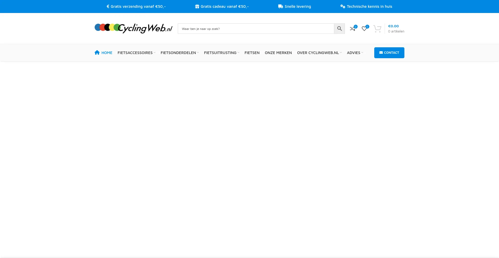Open the €0.00 cart total link
499x258 pixels.
(393, 26)
